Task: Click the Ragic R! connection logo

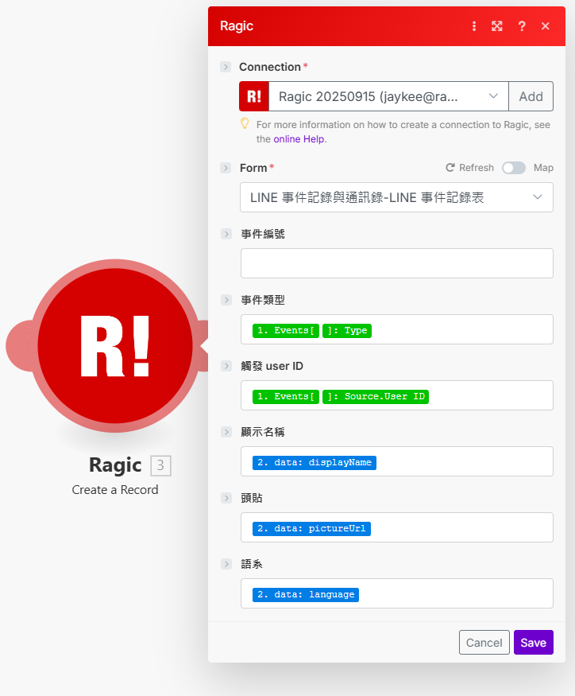Action: pos(254,96)
